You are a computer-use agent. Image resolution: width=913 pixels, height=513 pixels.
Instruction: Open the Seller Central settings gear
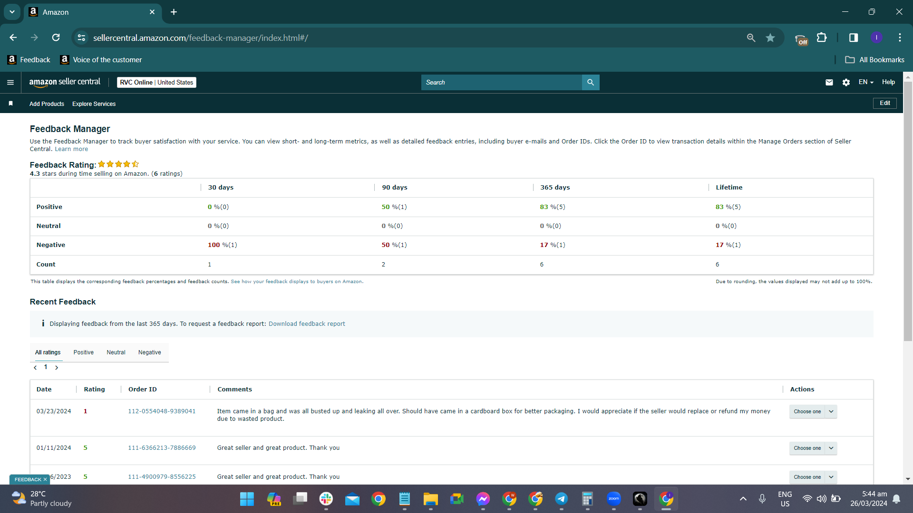[846, 82]
